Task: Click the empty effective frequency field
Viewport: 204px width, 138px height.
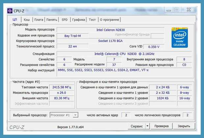Action: click(62, 104)
